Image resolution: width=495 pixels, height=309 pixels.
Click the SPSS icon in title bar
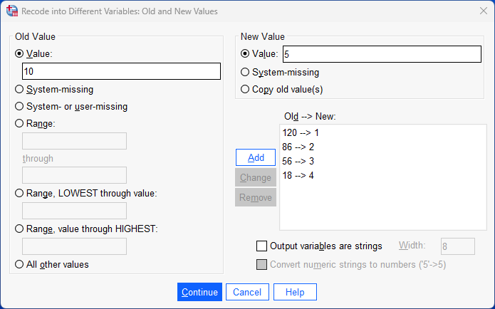pyautogui.click(x=11, y=11)
